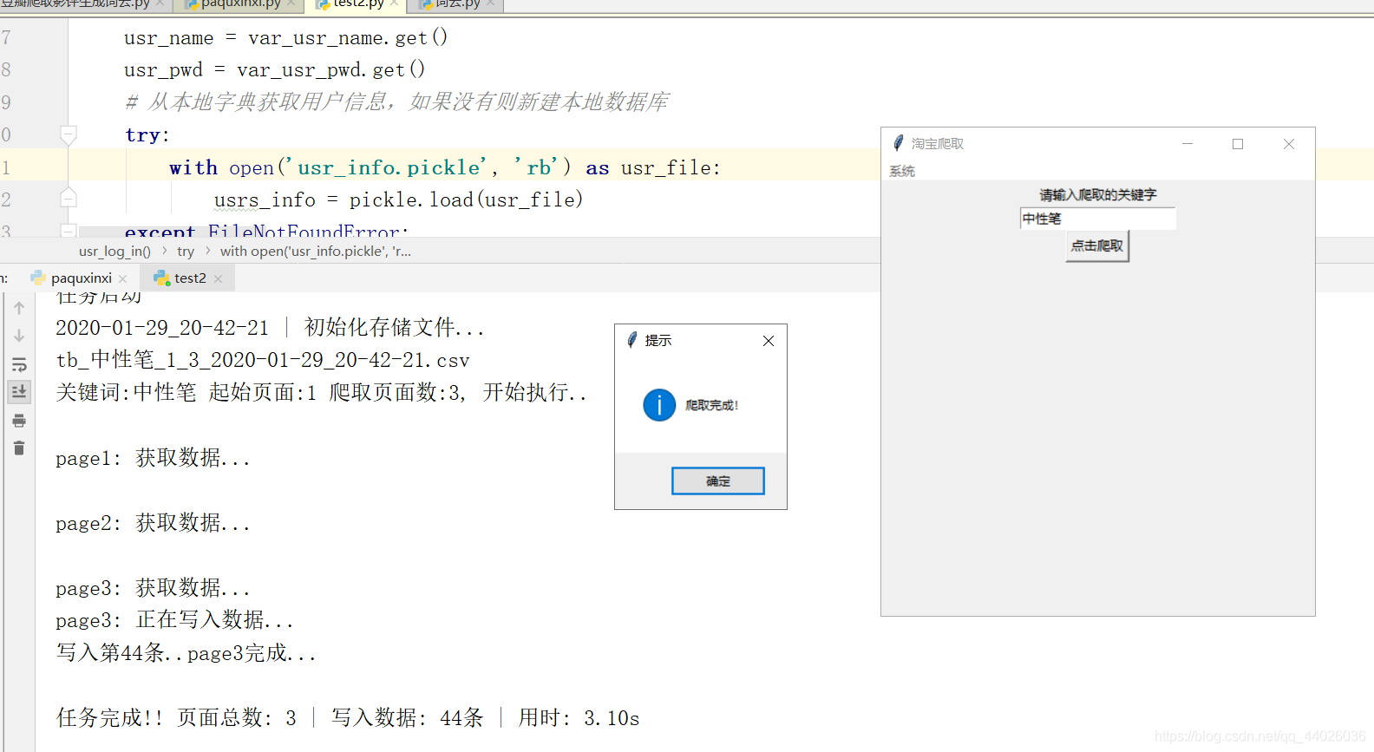Click 'try' in the breadcrumb bar
Image resolution: width=1374 pixels, height=752 pixels.
(186, 252)
